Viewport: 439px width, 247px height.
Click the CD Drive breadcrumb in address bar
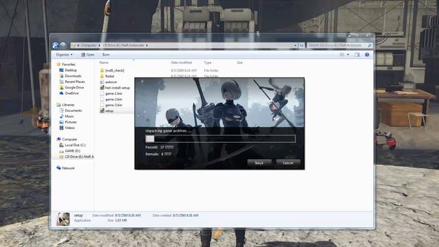click(x=123, y=45)
